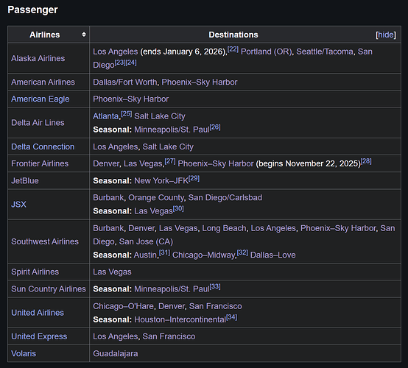Sort the table by Airlines column
The width and height of the screenshot is (408, 368).
(84, 35)
